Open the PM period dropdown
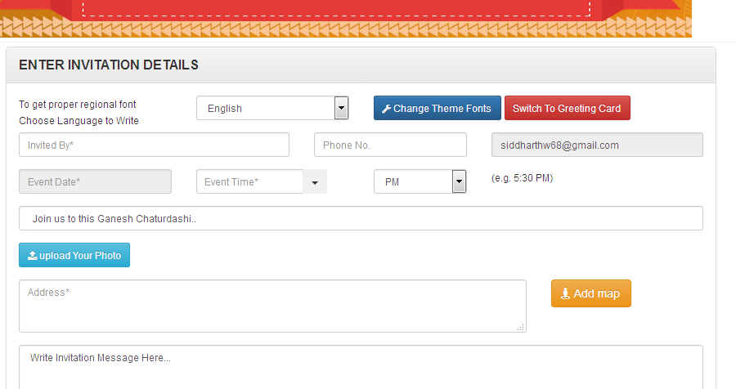 420,181
